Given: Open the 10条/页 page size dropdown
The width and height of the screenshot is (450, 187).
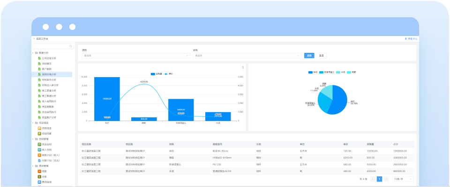Looking at the screenshot, I should click(403, 179).
